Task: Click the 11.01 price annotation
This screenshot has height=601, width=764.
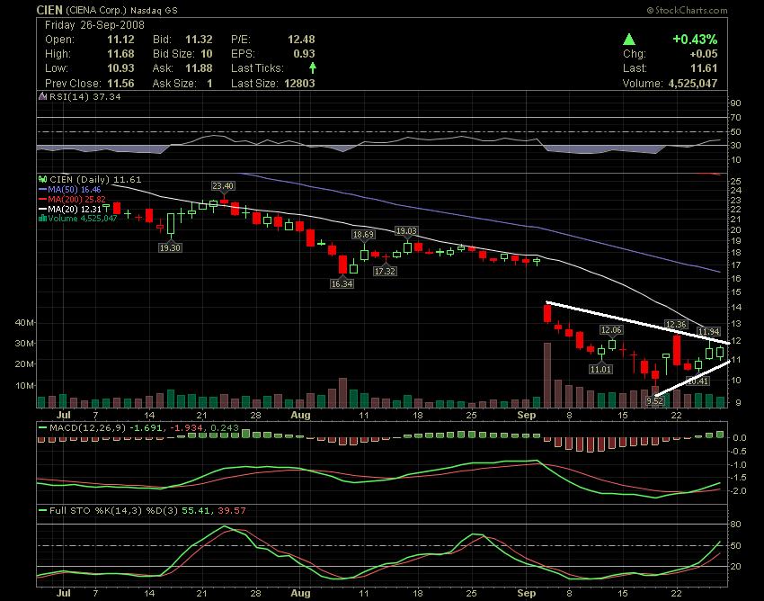Action: pyautogui.click(x=600, y=369)
